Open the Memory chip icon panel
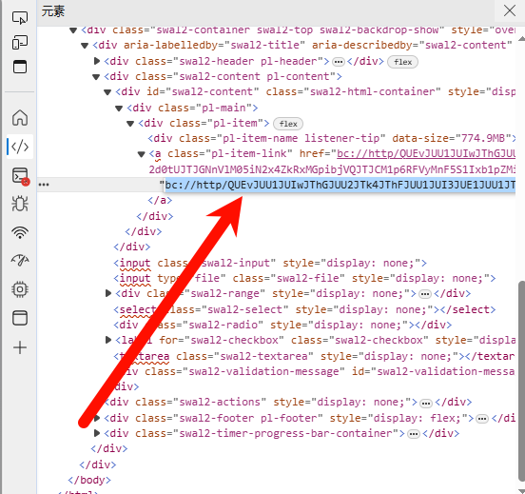Image resolution: width=525 pixels, height=494 pixels. click(20, 289)
